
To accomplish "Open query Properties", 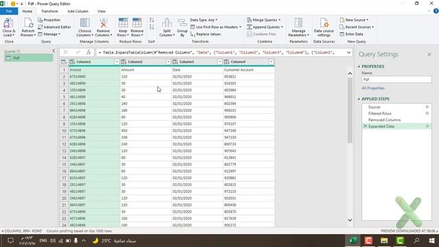I will [49, 20].
